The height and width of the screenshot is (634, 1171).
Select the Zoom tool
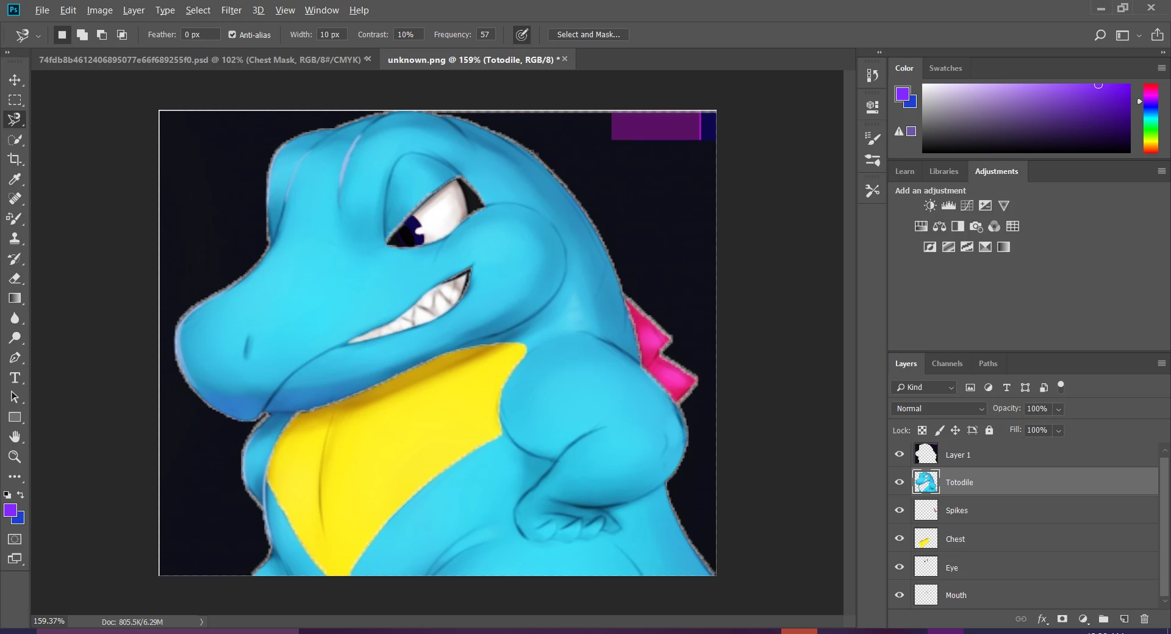(15, 456)
